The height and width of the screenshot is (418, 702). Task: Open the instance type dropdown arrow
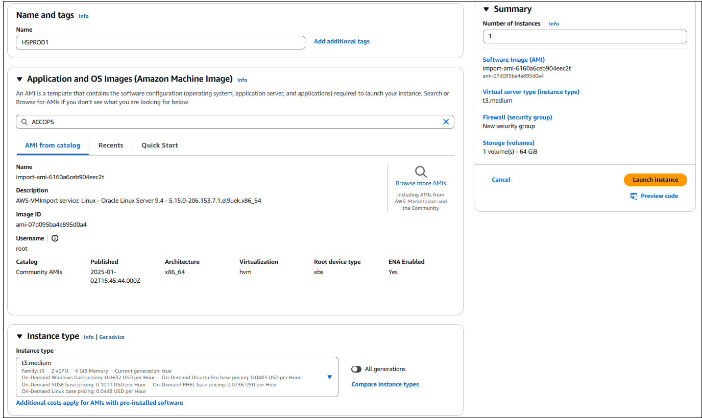click(329, 377)
